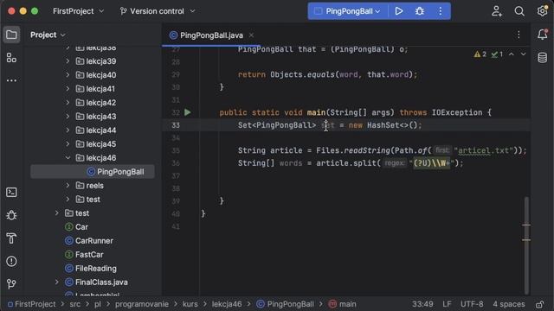Change UTF-8 file encoding

[472, 304]
